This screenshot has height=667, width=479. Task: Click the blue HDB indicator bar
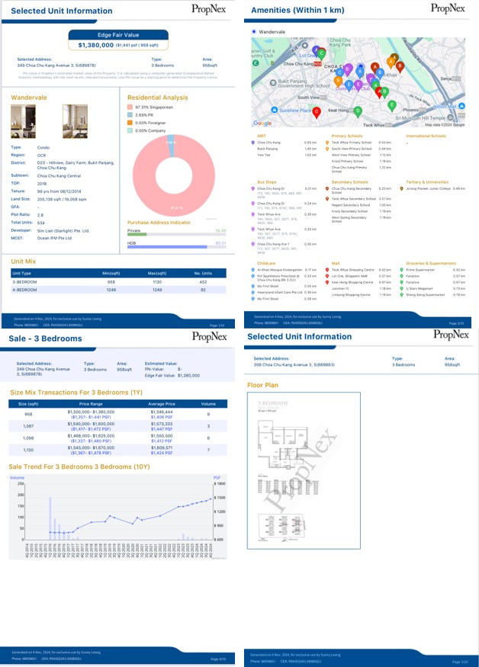click(x=167, y=247)
